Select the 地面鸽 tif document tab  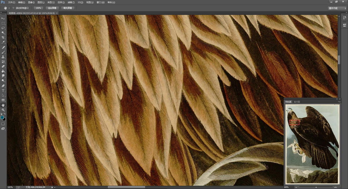tap(31, 13)
